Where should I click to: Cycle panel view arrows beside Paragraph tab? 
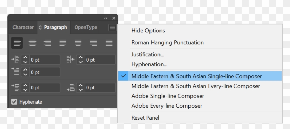coord(40,28)
